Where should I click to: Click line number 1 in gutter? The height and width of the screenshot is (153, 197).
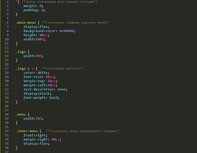tap(8, 2)
